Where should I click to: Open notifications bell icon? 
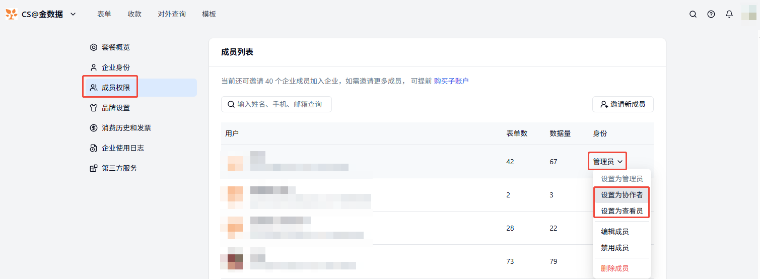[x=729, y=14]
